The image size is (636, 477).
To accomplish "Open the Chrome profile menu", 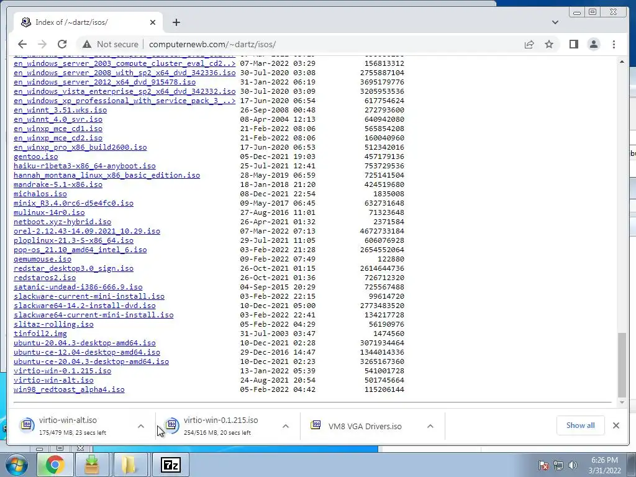I will point(593,44).
